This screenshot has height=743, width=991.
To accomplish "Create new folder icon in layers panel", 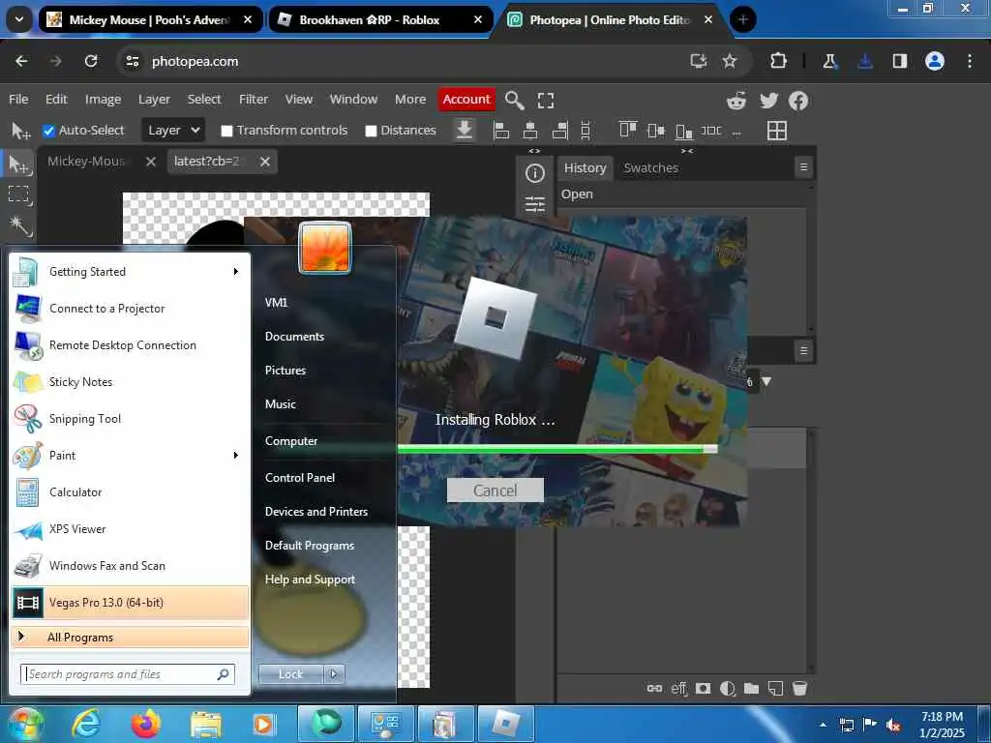I will (751, 688).
